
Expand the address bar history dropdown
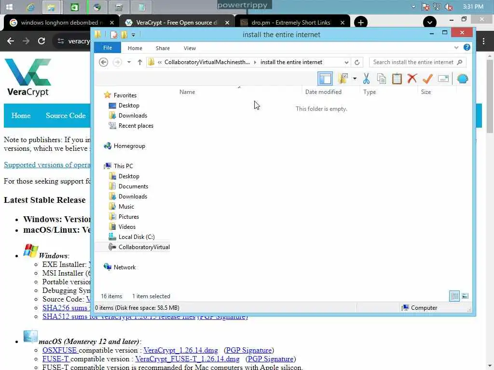346,62
